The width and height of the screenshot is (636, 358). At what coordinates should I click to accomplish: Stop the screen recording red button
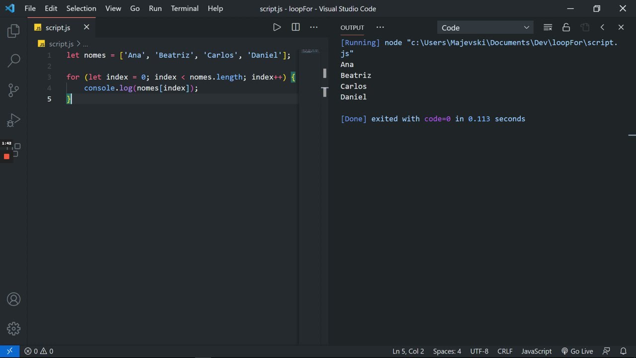6,156
